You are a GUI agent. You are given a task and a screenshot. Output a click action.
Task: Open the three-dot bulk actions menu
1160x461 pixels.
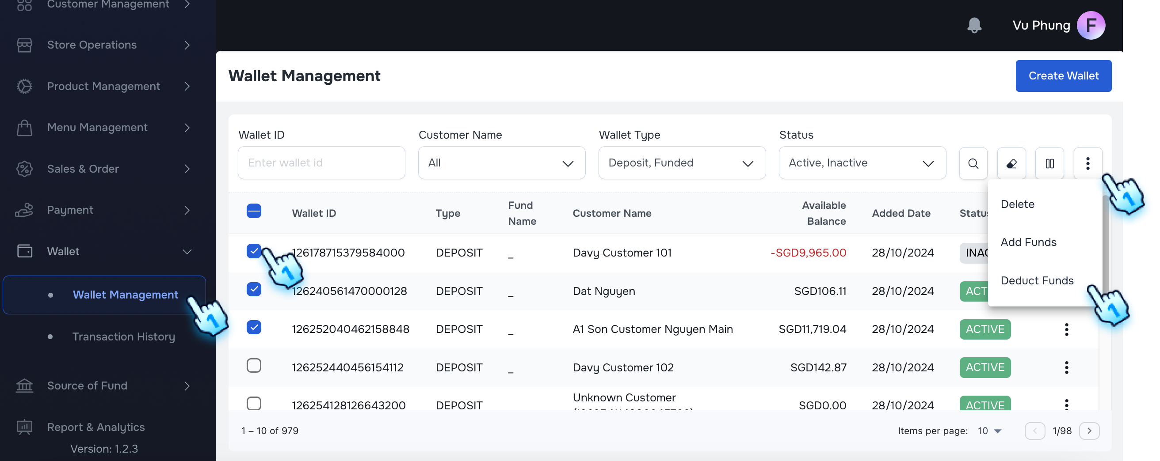pos(1087,163)
